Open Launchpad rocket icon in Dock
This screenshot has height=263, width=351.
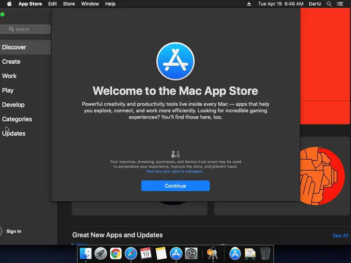(x=101, y=254)
